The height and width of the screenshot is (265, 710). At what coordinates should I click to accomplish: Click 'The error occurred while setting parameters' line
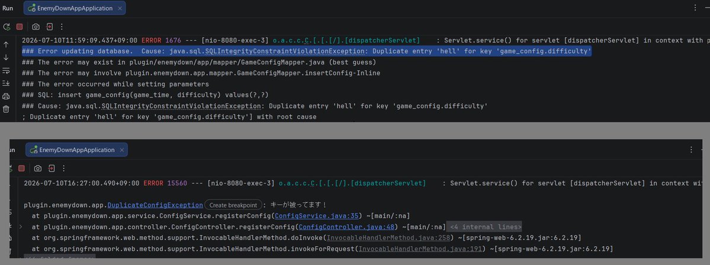tap(115, 84)
